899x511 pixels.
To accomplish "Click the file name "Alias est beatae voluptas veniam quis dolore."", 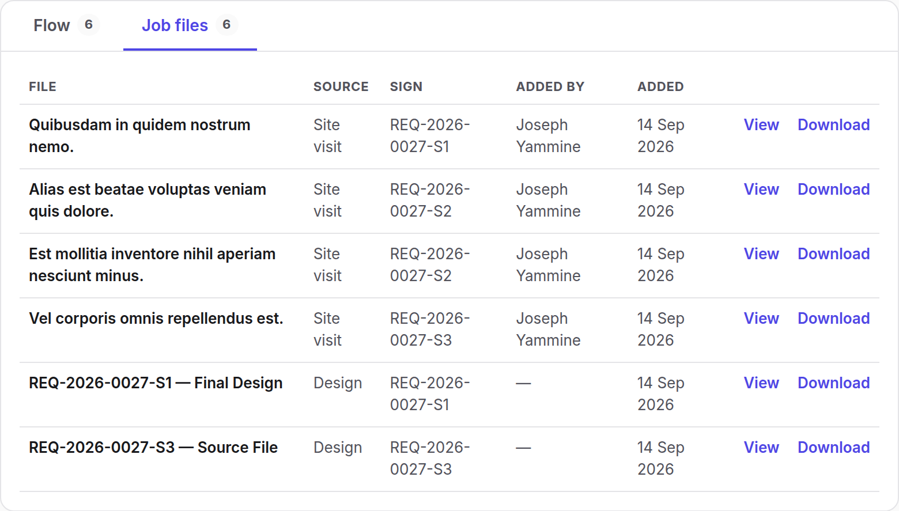I will 148,200.
